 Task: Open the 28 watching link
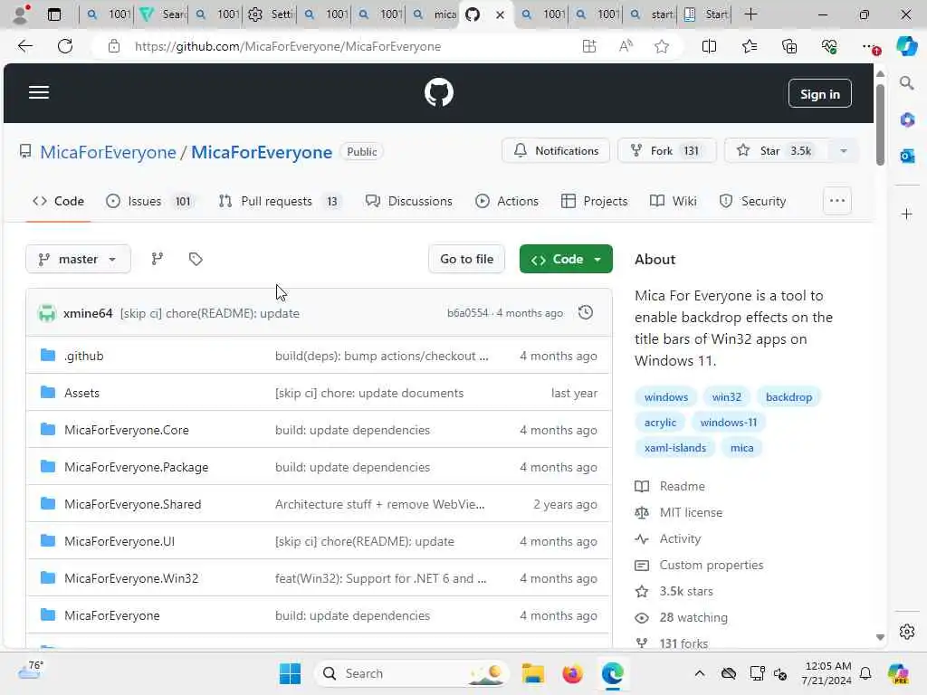(x=693, y=617)
